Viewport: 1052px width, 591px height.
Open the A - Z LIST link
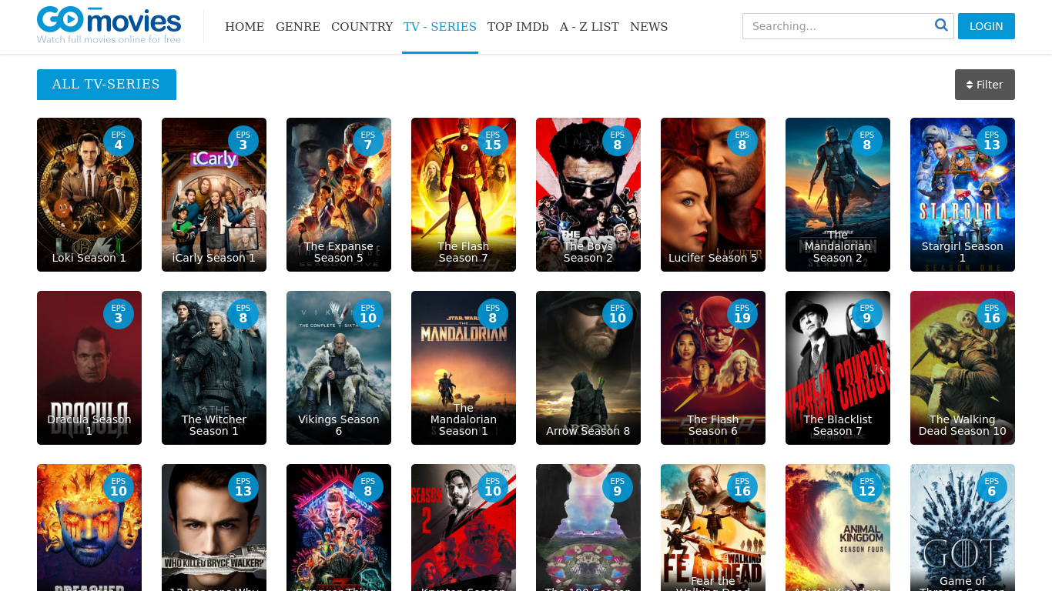click(589, 27)
